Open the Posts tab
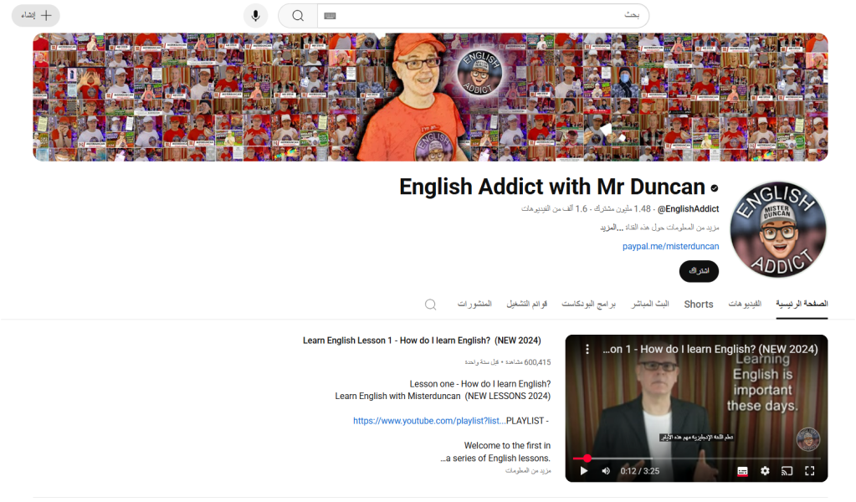This screenshot has width=856, height=502. (x=474, y=304)
